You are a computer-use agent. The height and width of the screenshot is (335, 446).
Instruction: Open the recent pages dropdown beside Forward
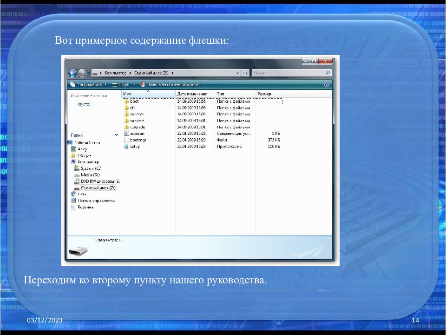coord(89,73)
